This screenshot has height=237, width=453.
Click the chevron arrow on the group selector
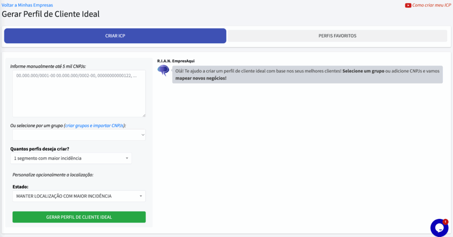142,135
